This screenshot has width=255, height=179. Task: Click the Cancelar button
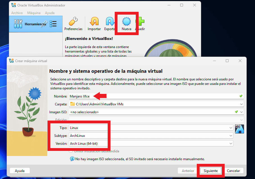coord(233,171)
